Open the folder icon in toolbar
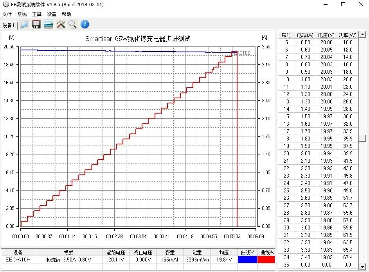369x272 pixels. (24, 25)
